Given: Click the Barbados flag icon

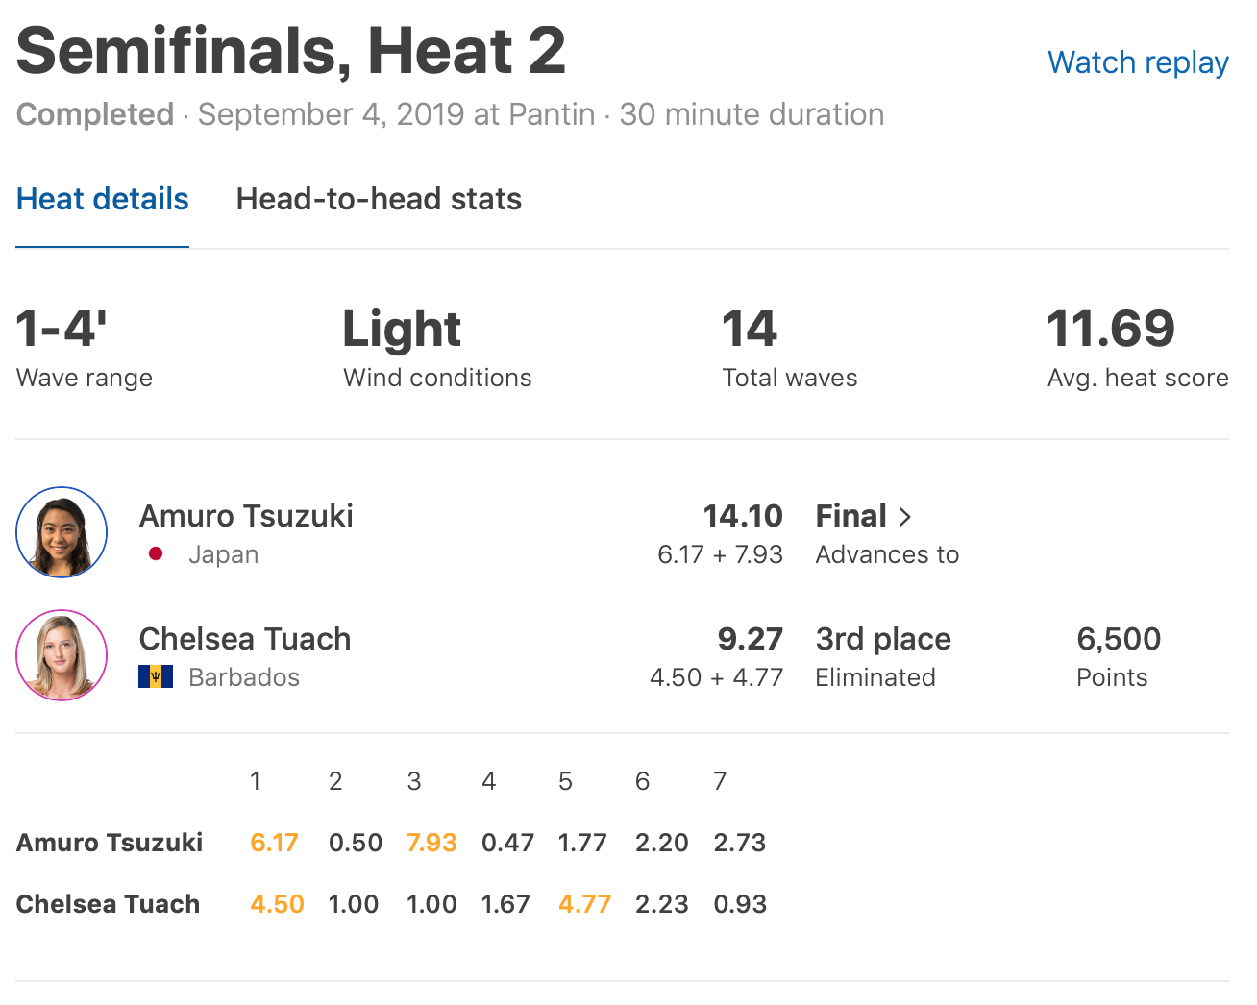Looking at the screenshot, I should pyautogui.click(x=156, y=677).
